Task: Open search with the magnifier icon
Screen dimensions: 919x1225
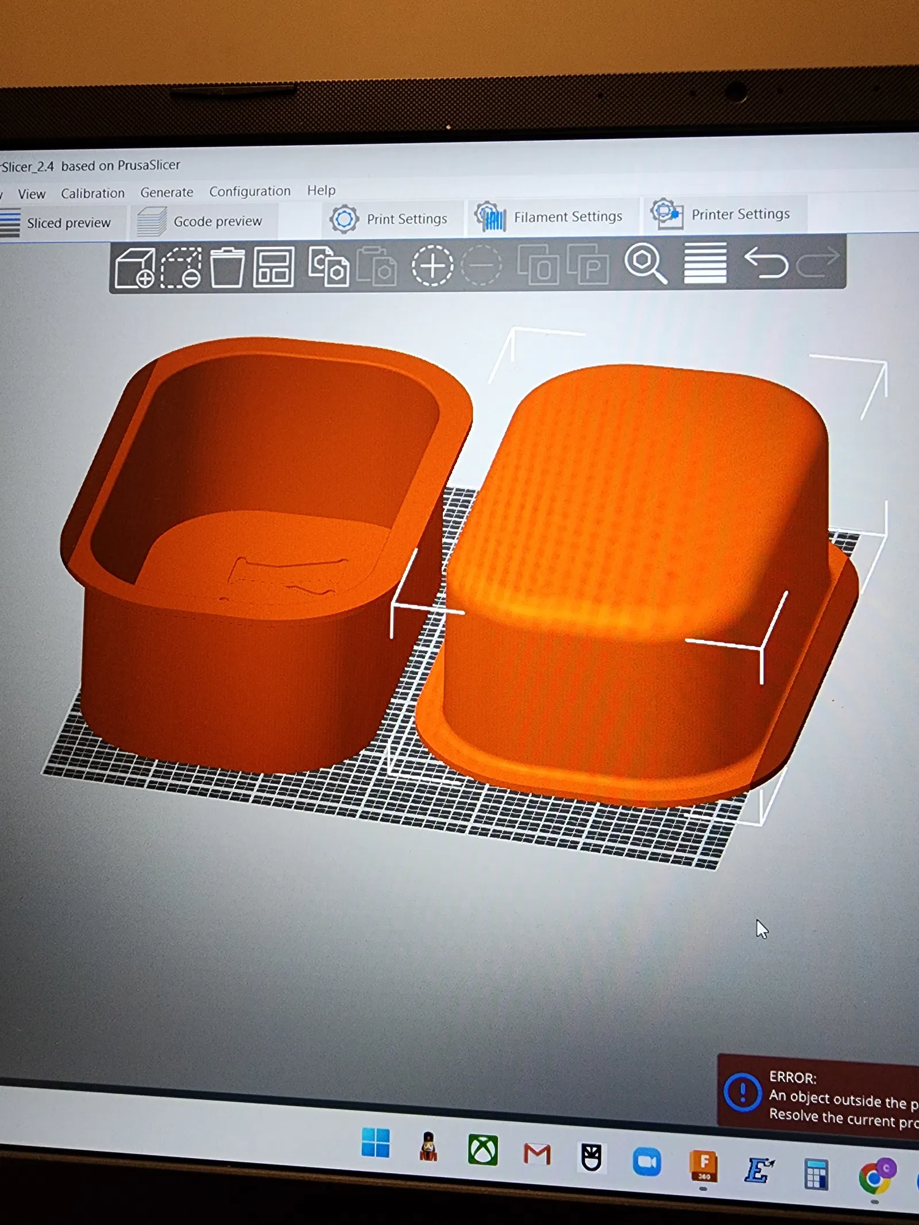Action: 646,263
